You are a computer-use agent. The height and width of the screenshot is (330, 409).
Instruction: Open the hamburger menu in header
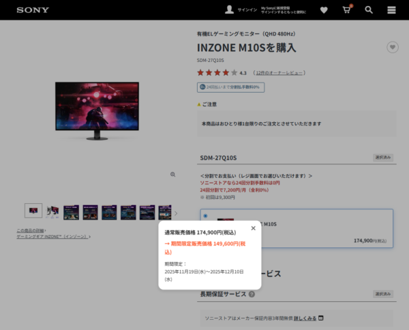[391, 10]
